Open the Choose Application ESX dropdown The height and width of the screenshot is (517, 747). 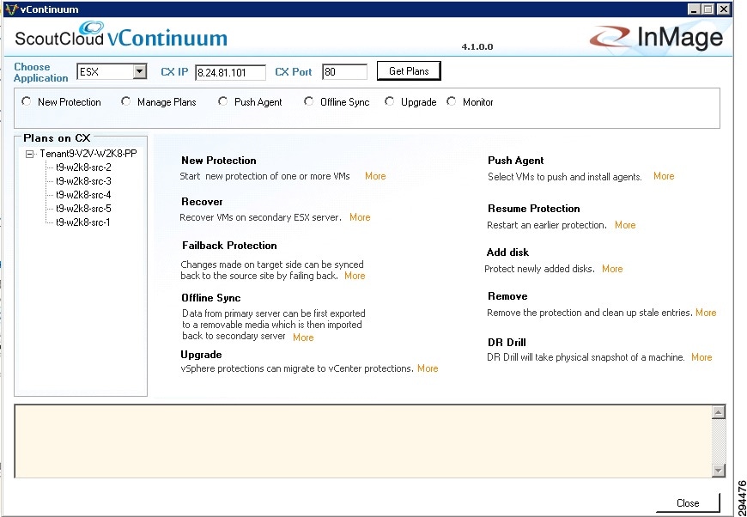tap(139, 72)
